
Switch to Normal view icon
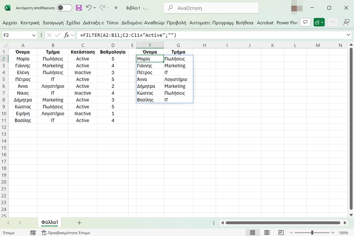(253, 232)
